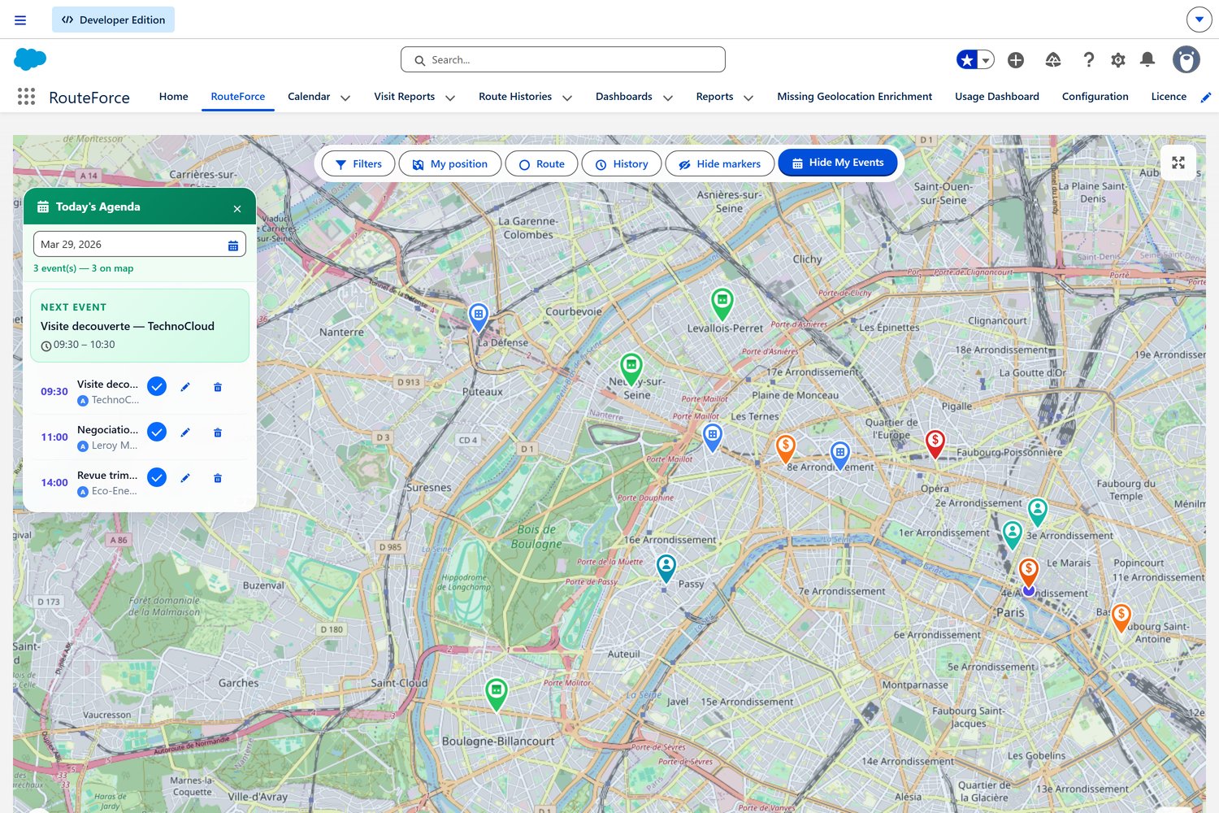Open calendar picker in agenda date field
The image size is (1219, 813).
click(233, 245)
